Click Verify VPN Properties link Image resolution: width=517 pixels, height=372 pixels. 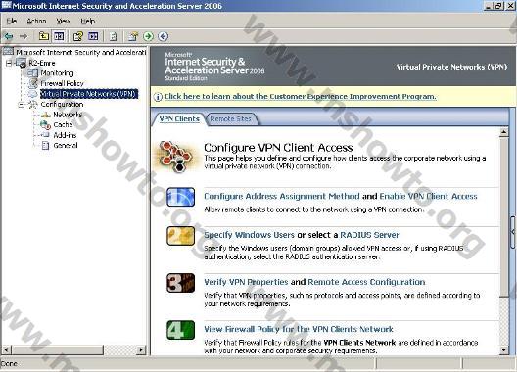(246, 282)
